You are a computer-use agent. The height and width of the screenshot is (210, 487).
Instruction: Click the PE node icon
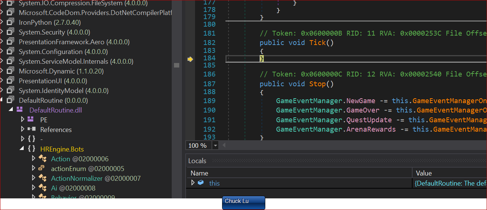[31, 120]
